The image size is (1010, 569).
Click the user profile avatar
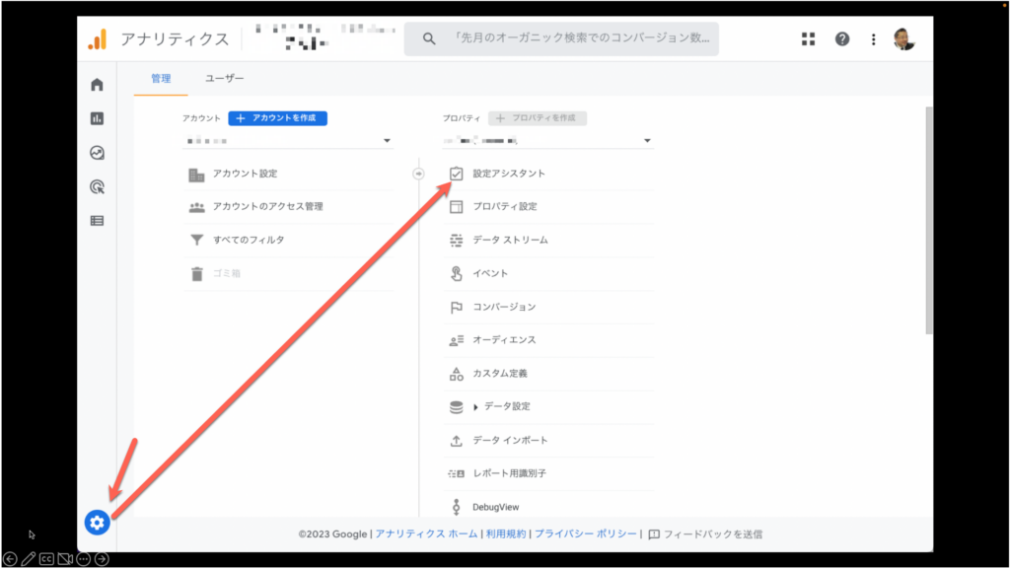(x=903, y=39)
